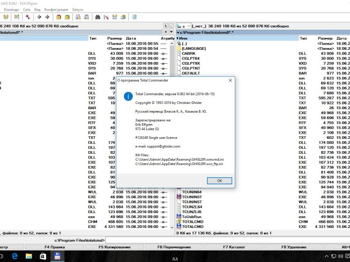Click left panel scrollbar up arrow
The width and height of the screenshot is (350, 262).
point(172,43)
